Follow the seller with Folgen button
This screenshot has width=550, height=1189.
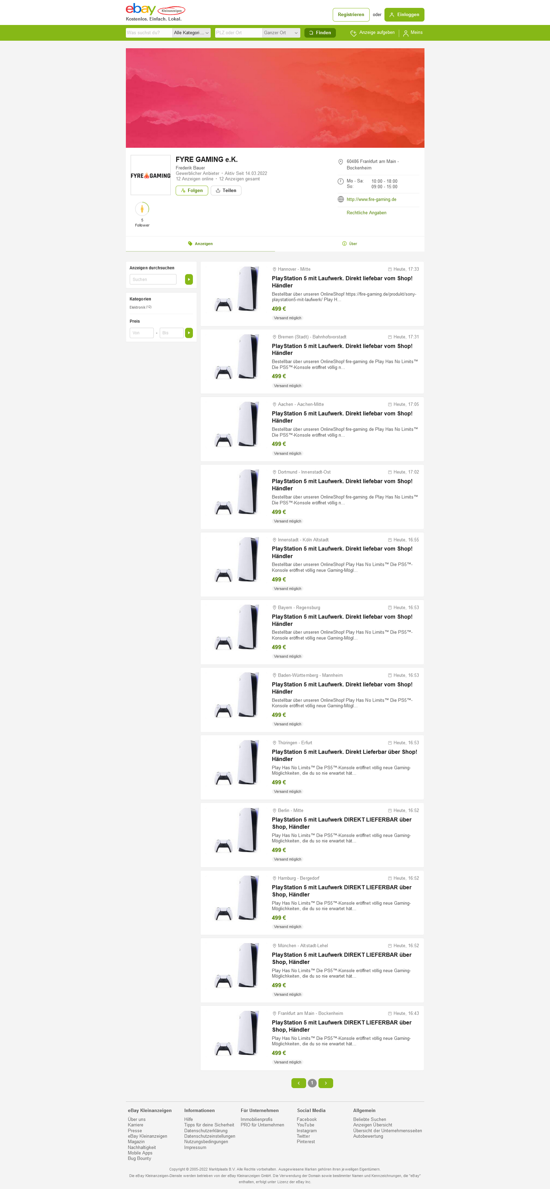point(192,190)
